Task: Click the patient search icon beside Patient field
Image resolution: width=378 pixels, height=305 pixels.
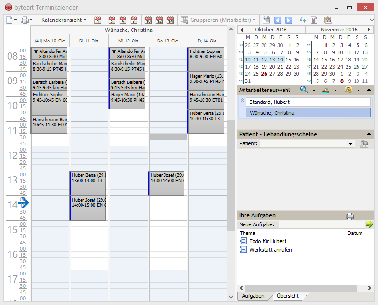Action: (x=364, y=143)
